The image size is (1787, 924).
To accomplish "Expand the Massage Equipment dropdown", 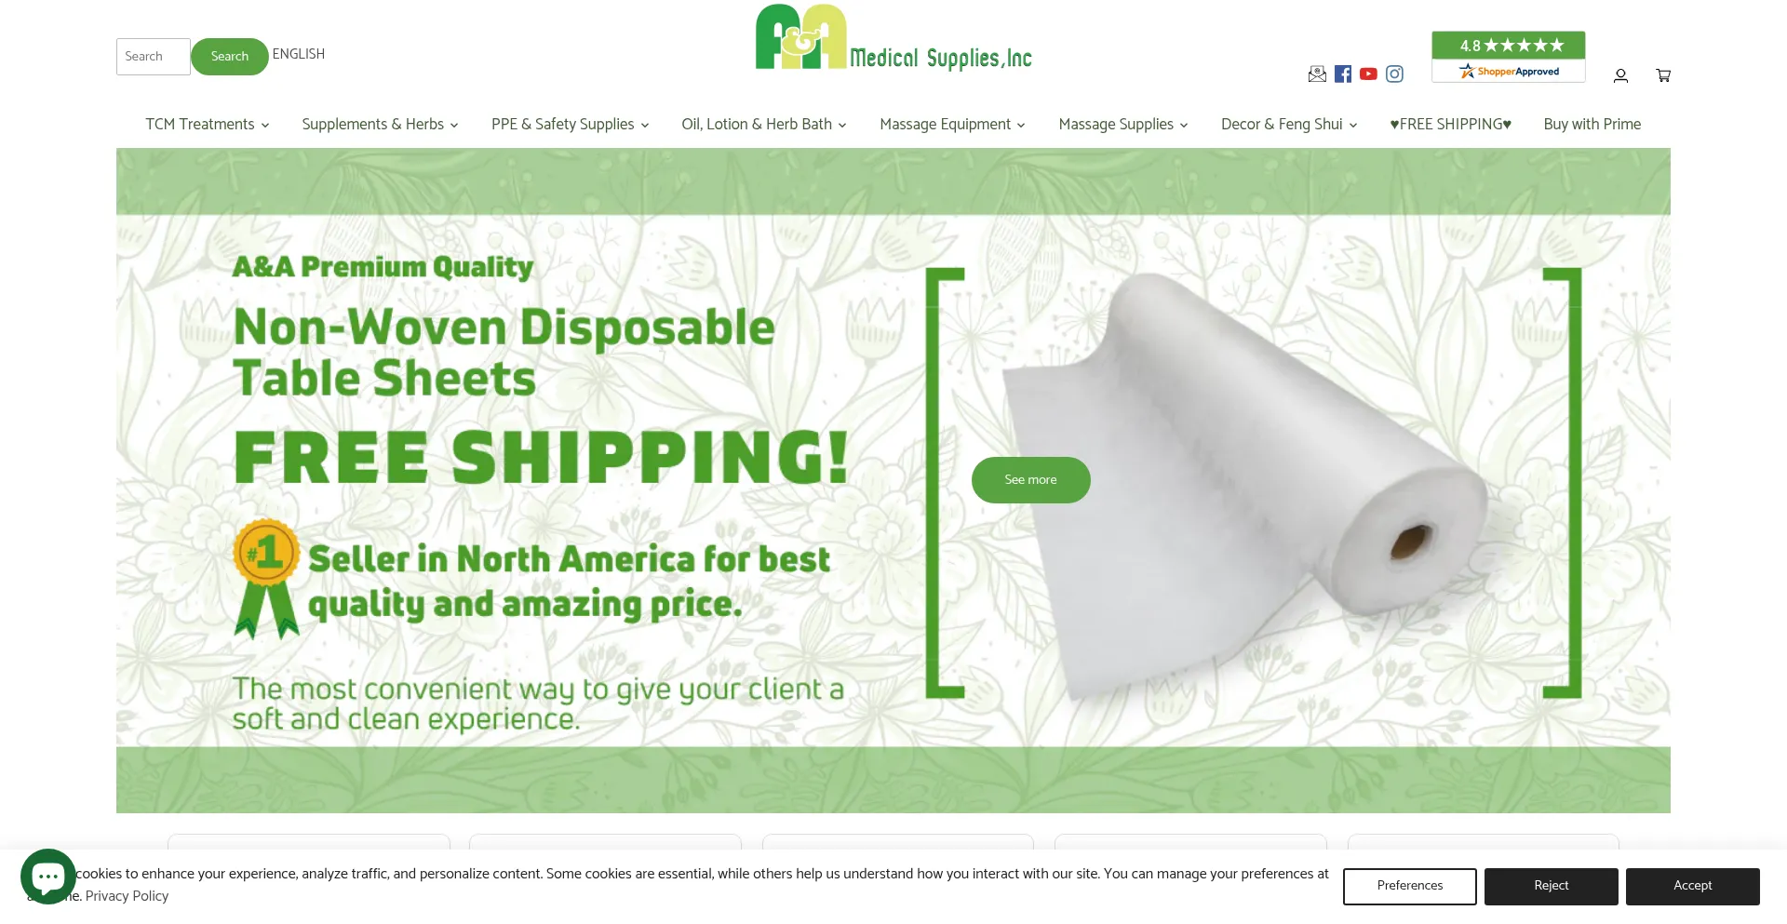I will pyautogui.click(x=952, y=125).
